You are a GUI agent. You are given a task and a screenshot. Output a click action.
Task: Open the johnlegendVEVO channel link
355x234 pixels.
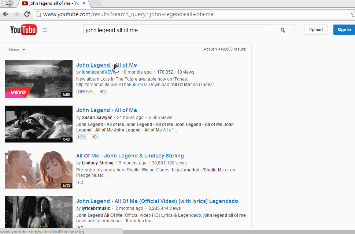pyautogui.click(x=99, y=72)
